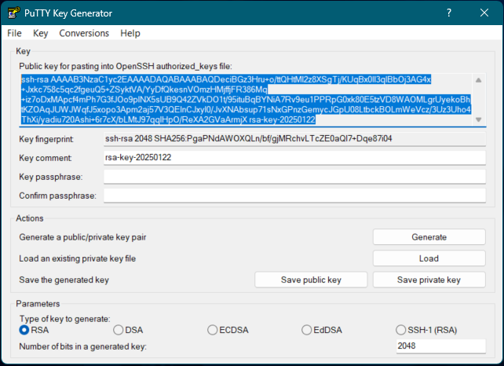Click 'Load an existing private key file' text
The height and width of the screenshot is (366, 504).
[78, 258]
